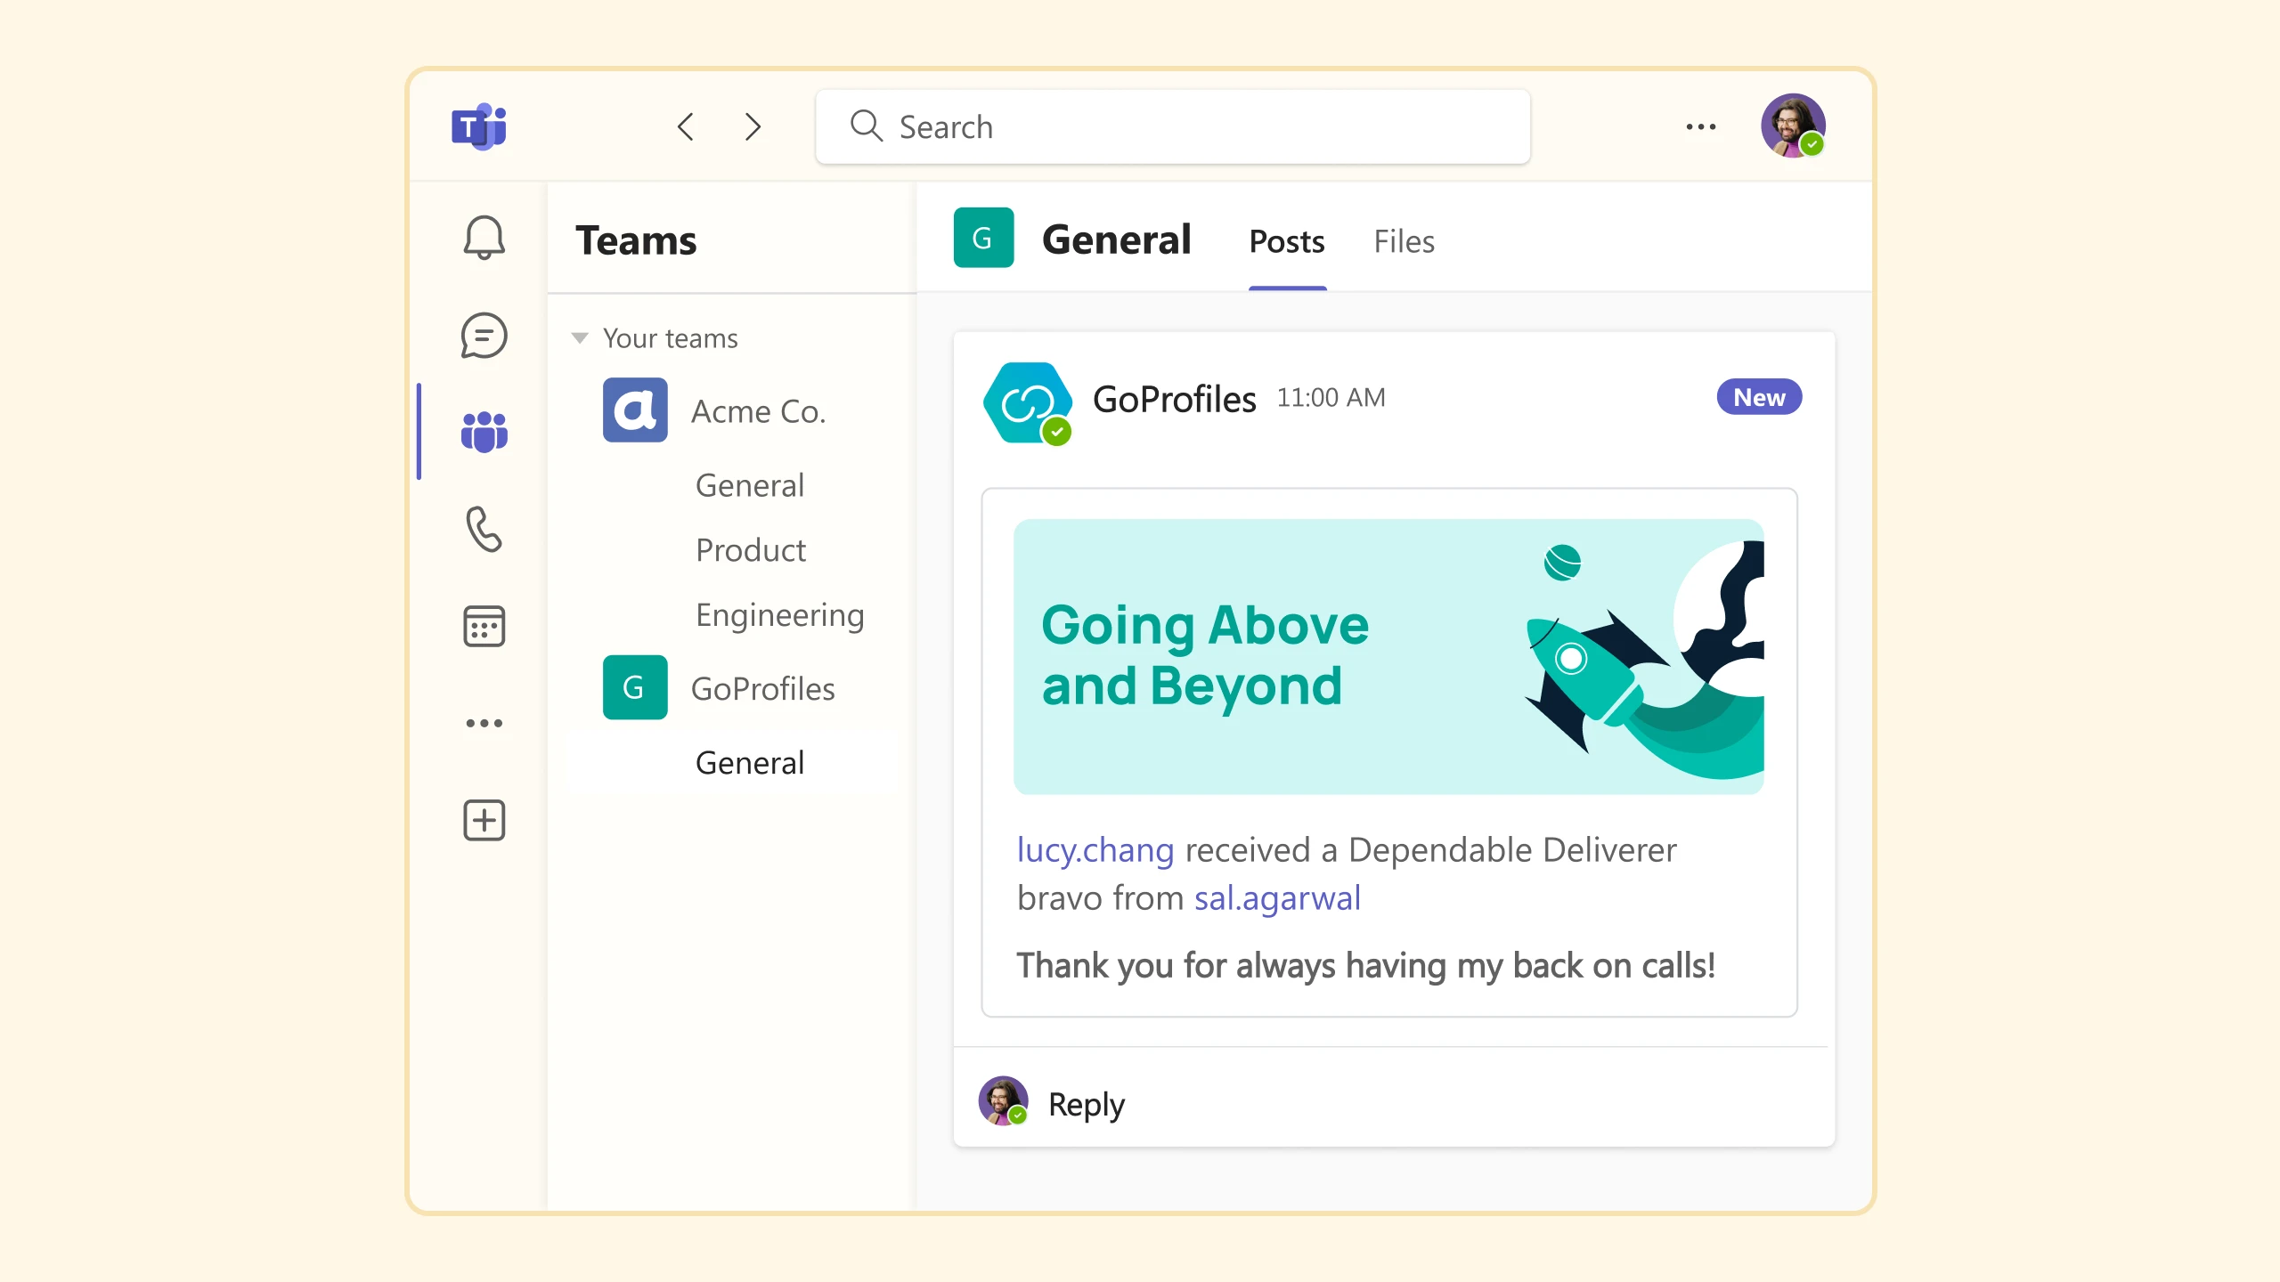The width and height of the screenshot is (2280, 1282).
Task: Click the more options ellipsis icon
Action: [x=1699, y=126]
